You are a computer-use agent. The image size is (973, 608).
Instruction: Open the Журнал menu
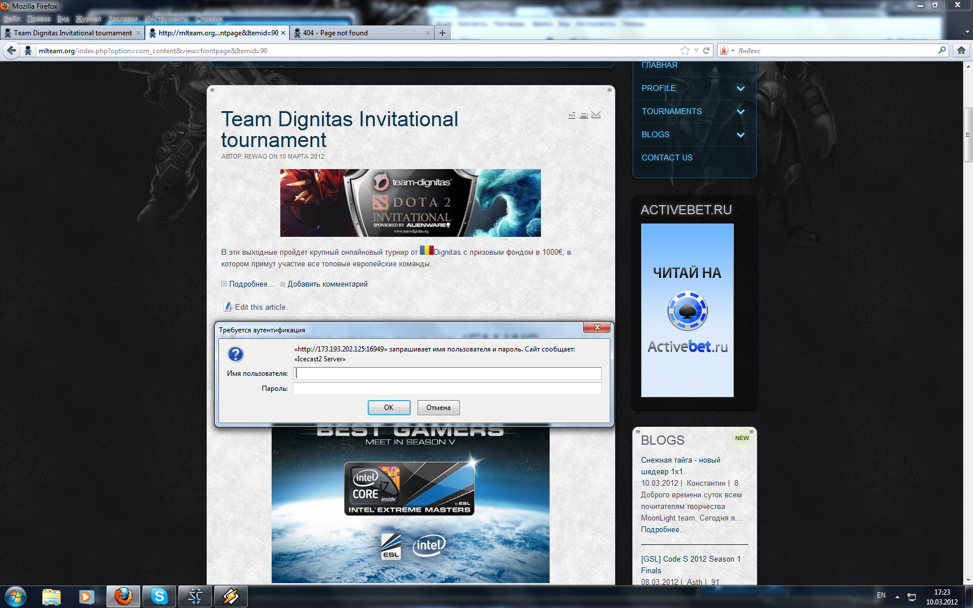(88, 19)
